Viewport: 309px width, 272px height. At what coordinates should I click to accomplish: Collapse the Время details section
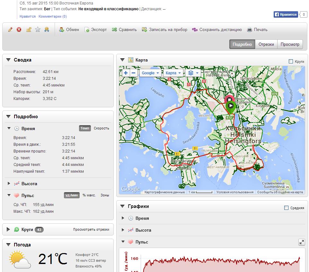(x=9, y=128)
